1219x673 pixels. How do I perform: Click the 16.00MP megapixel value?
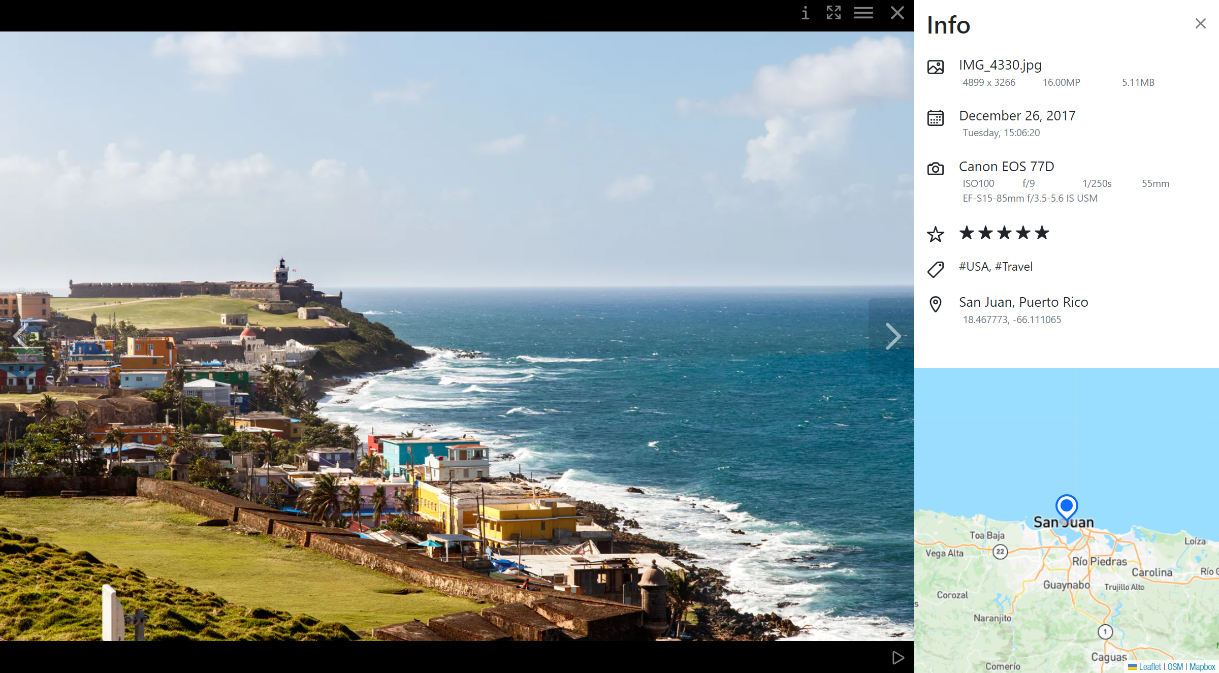pos(1062,82)
